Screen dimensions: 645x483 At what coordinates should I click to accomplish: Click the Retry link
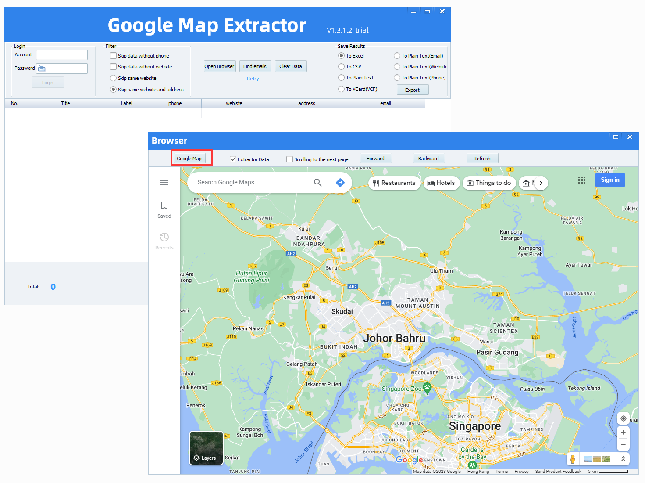point(253,79)
